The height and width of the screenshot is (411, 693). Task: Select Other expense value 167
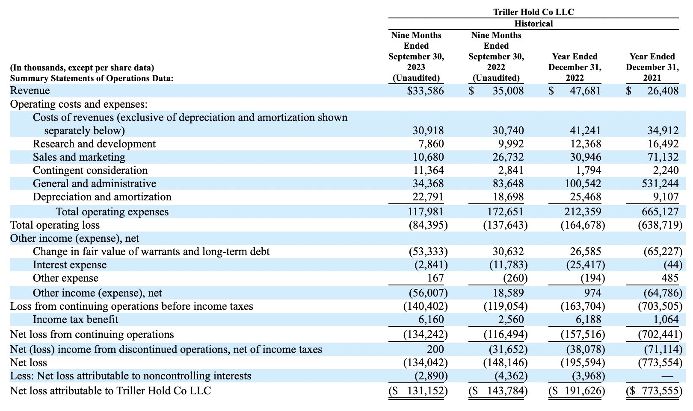click(435, 278)
